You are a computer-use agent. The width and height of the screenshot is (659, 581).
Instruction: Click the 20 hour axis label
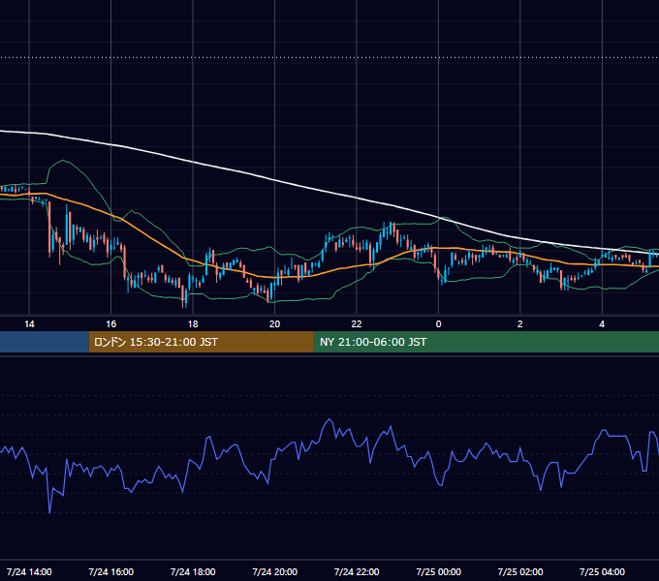(x=274, y=324)
